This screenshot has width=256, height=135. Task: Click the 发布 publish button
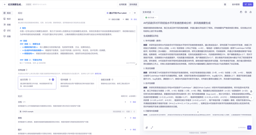[248, 5]
